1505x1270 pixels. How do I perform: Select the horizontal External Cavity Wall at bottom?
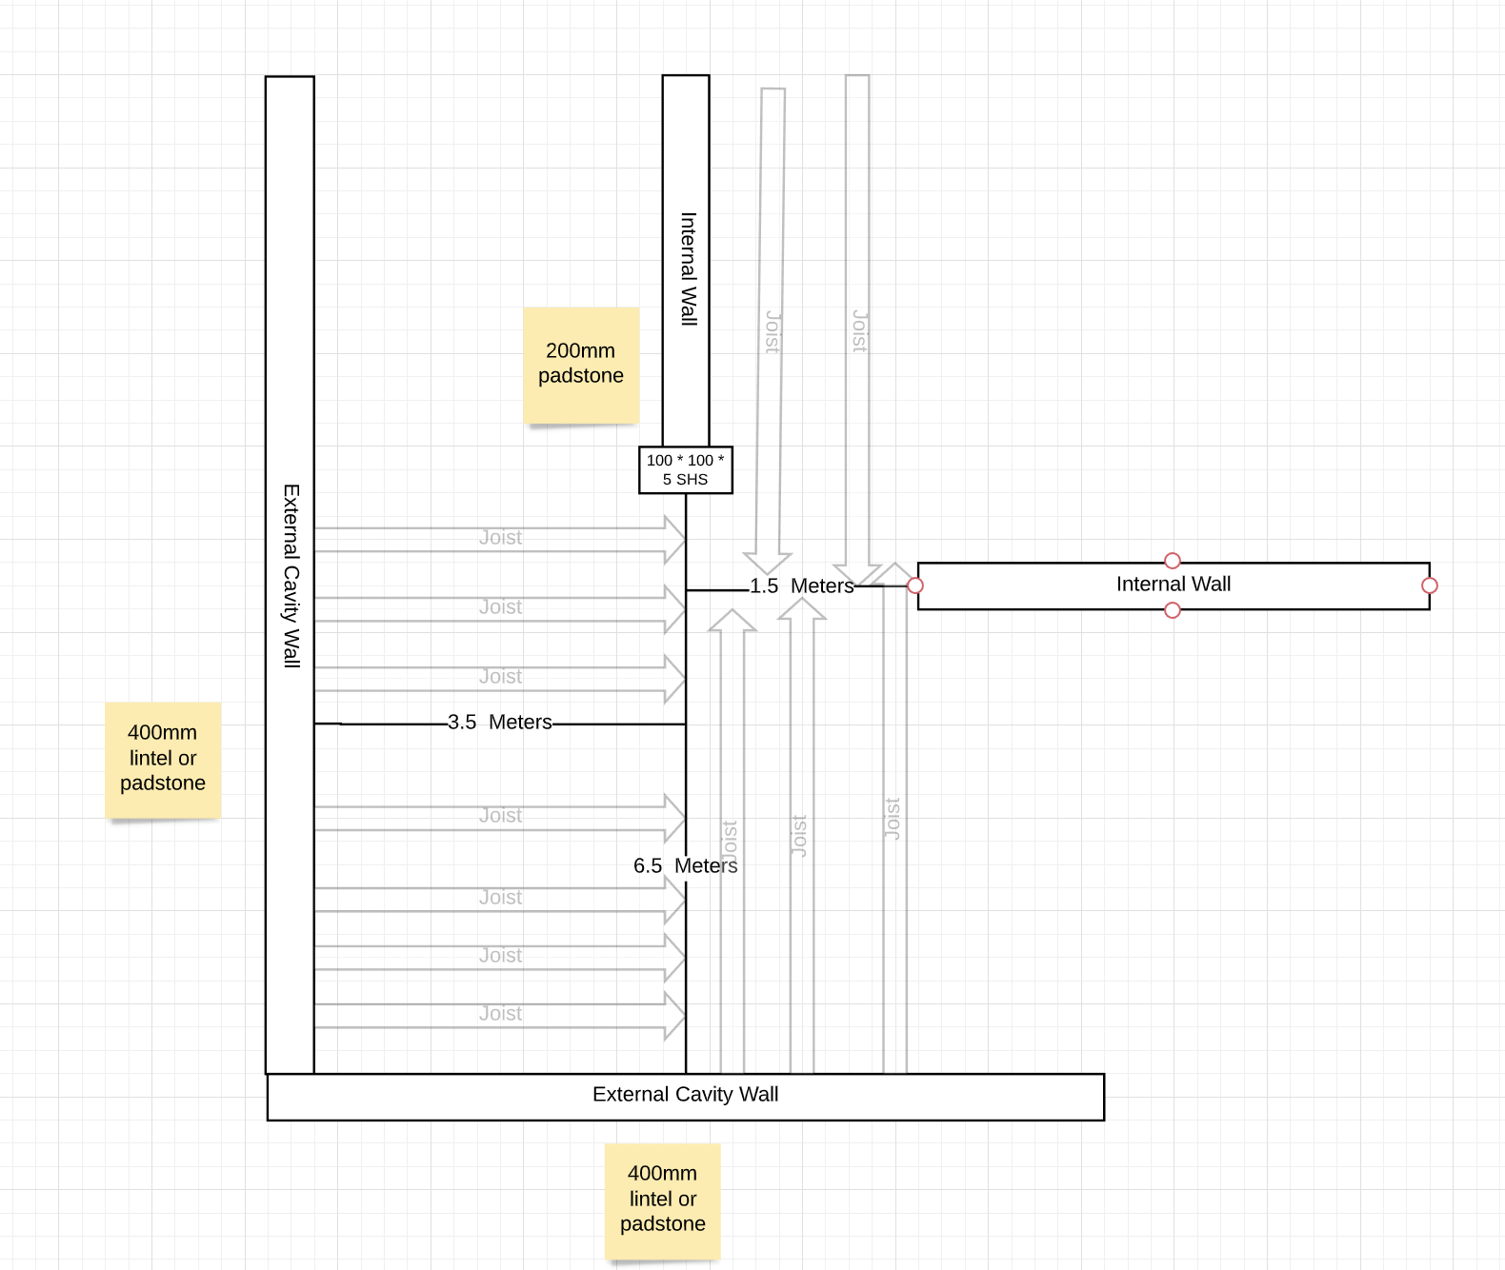[x=686, y=1096]
